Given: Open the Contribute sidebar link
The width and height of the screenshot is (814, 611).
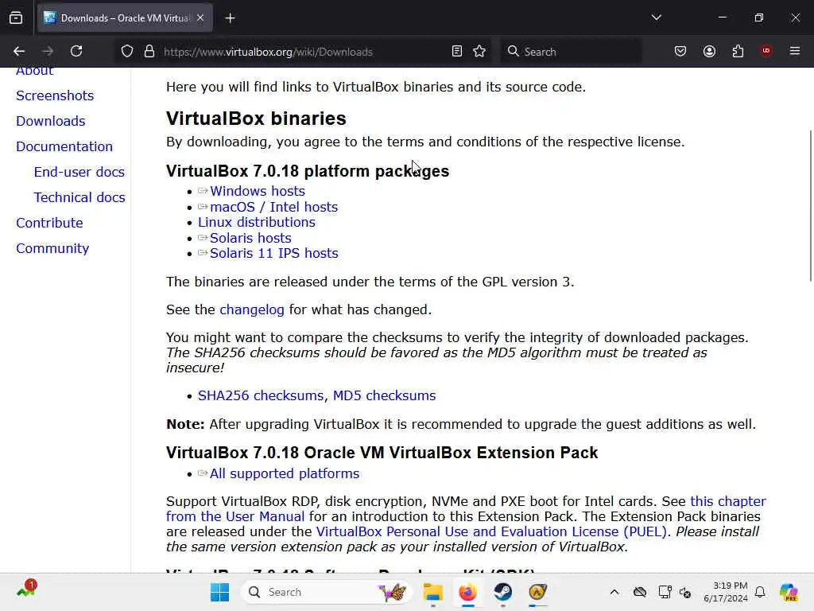Looking at the screenshot, I should point(49,223).
